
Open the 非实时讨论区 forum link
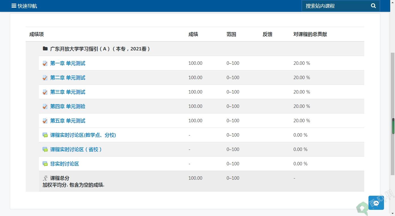click(x=64, y=164)
